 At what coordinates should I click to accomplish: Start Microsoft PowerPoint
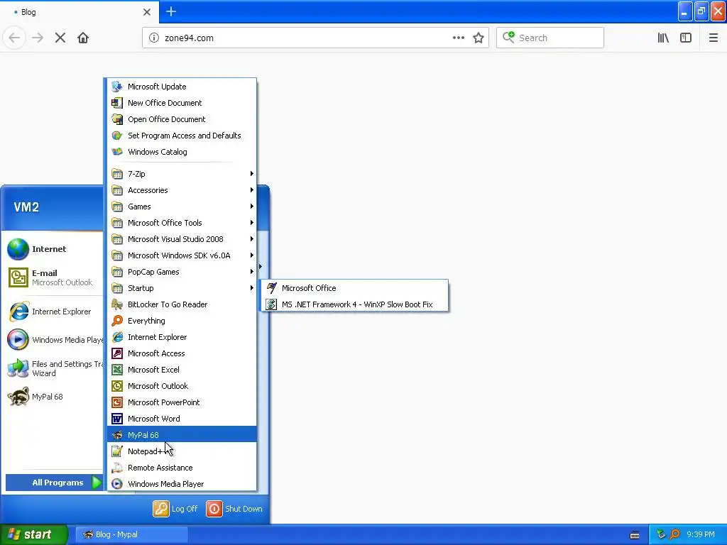(x=182, y=402)
